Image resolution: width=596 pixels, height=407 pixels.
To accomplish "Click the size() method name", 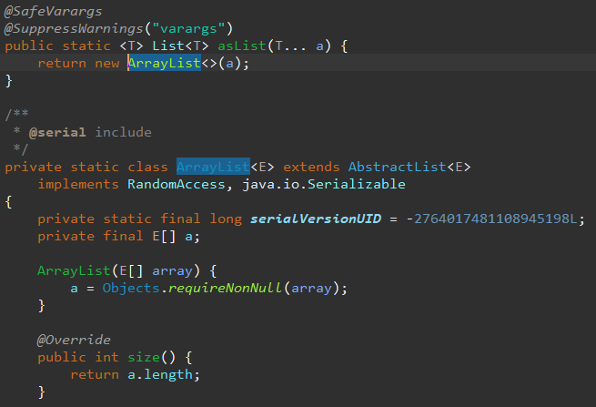I will point(144,357).
